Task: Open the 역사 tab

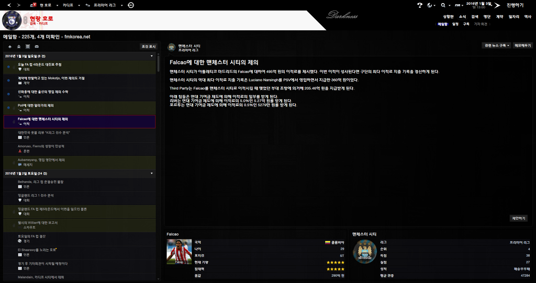Action: (x=528, y=16)
